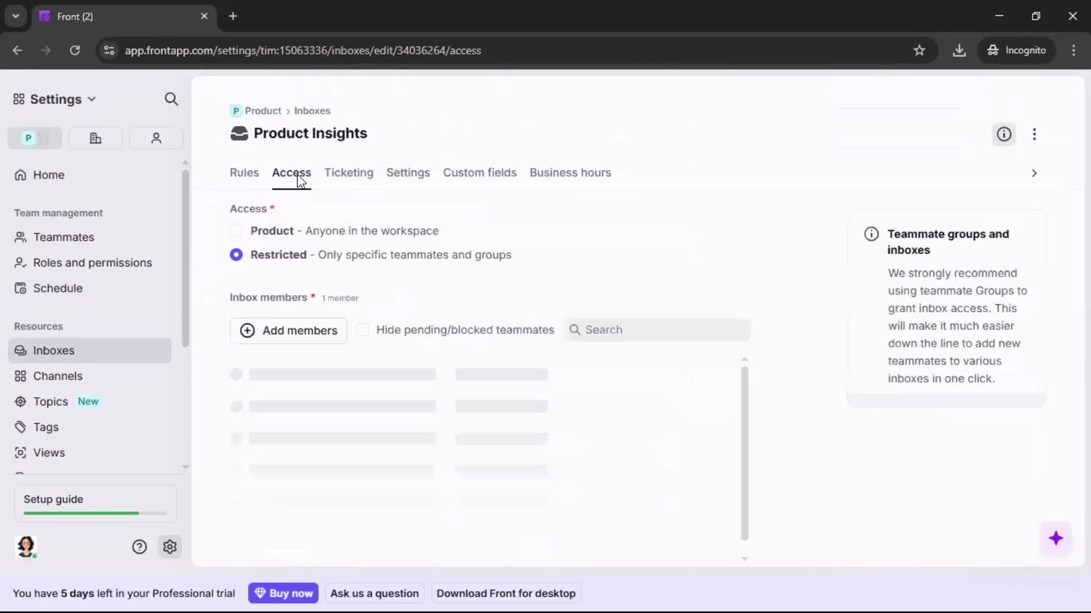Screen dimensions: 1091x613
Task: Click the Add members button
Action: click(288, 331)
